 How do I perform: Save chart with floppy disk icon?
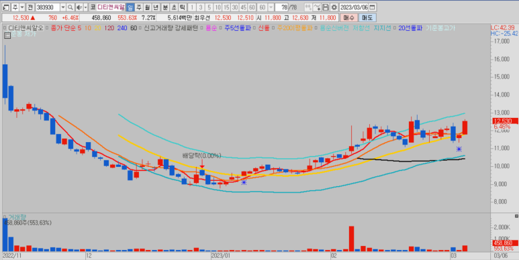326,7
